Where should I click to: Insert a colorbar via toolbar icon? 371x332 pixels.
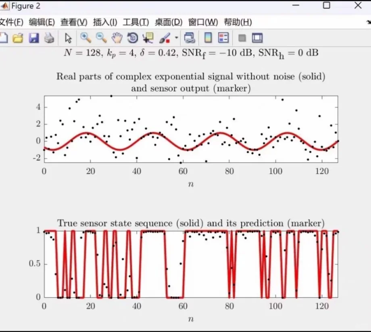pos(208,38)
